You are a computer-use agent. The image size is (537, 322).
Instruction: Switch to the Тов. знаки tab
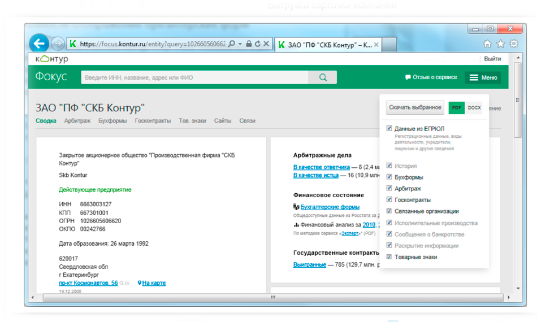(x=192, y=121)
